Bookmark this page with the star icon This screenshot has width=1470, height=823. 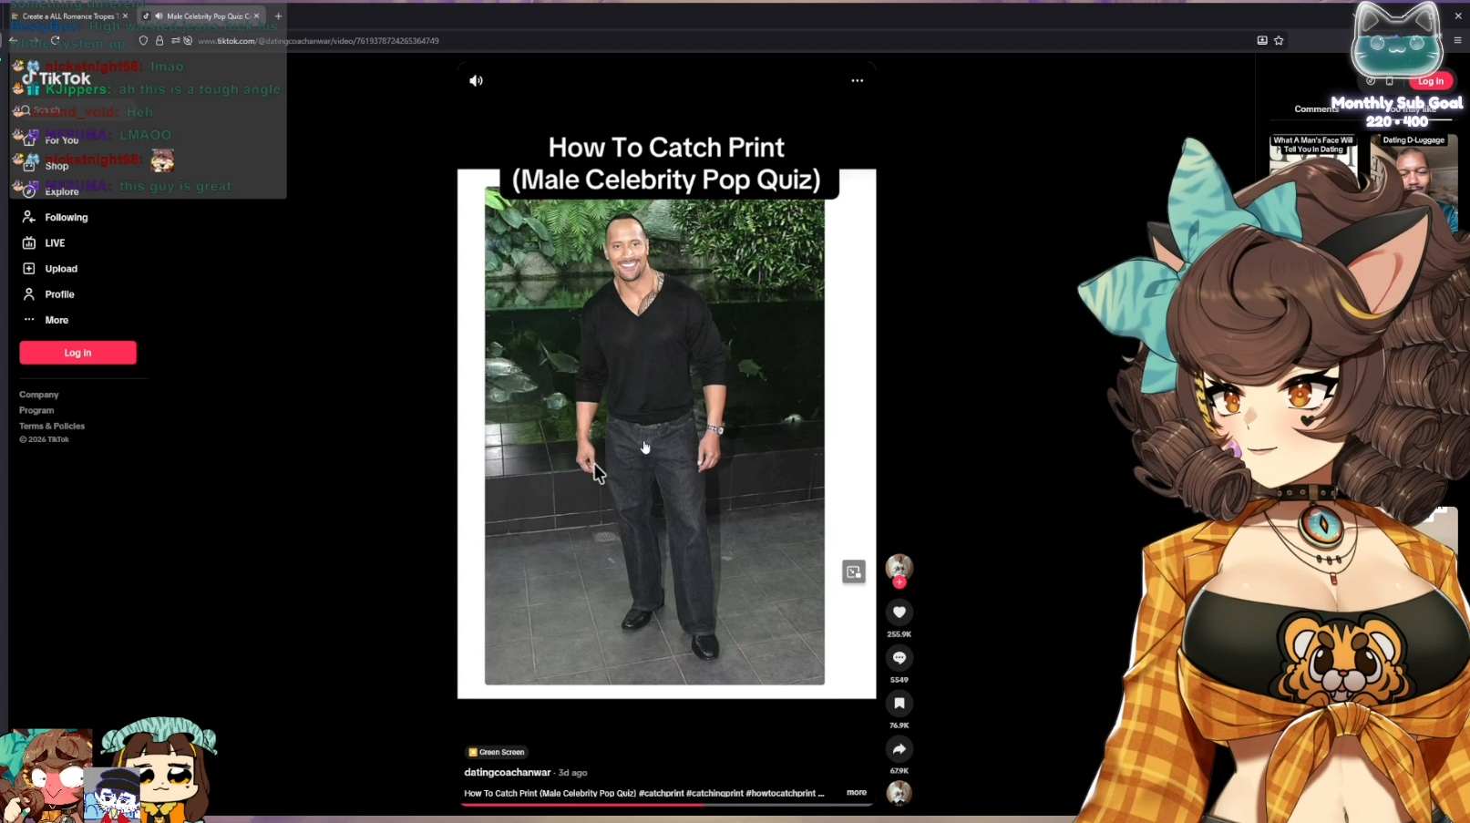[x=1279, y=41]
